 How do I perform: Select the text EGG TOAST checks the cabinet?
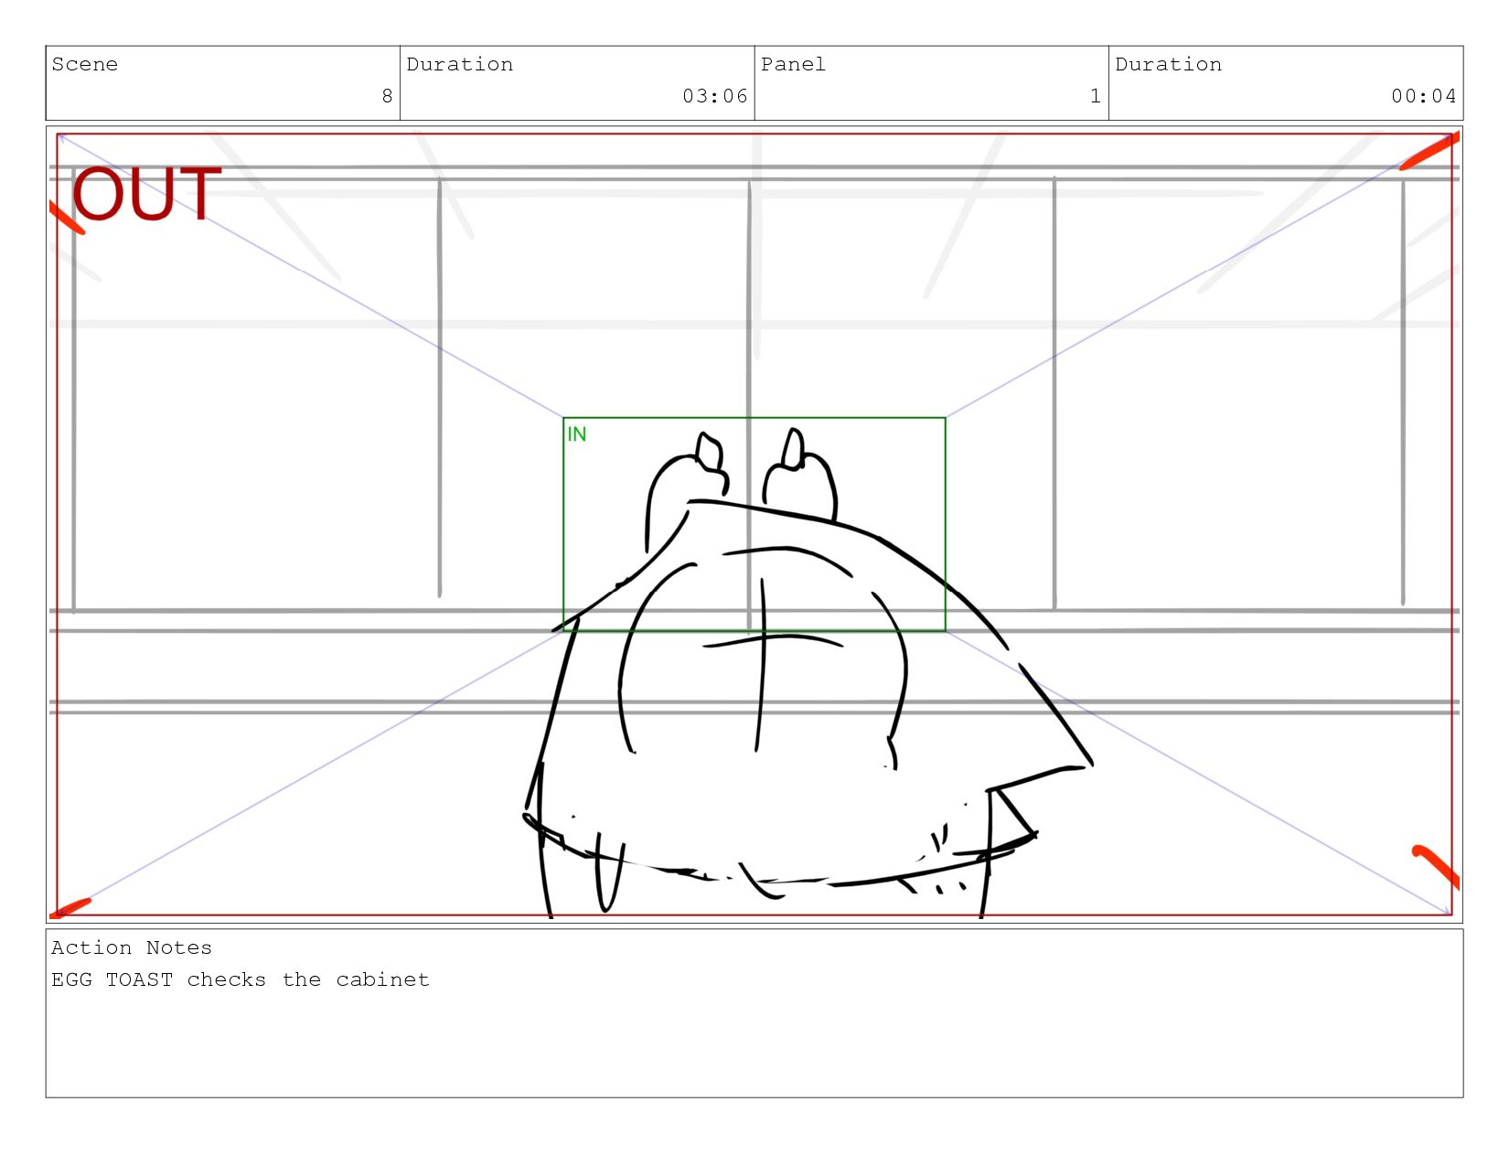pyautogui.click(x=241, y=979)
